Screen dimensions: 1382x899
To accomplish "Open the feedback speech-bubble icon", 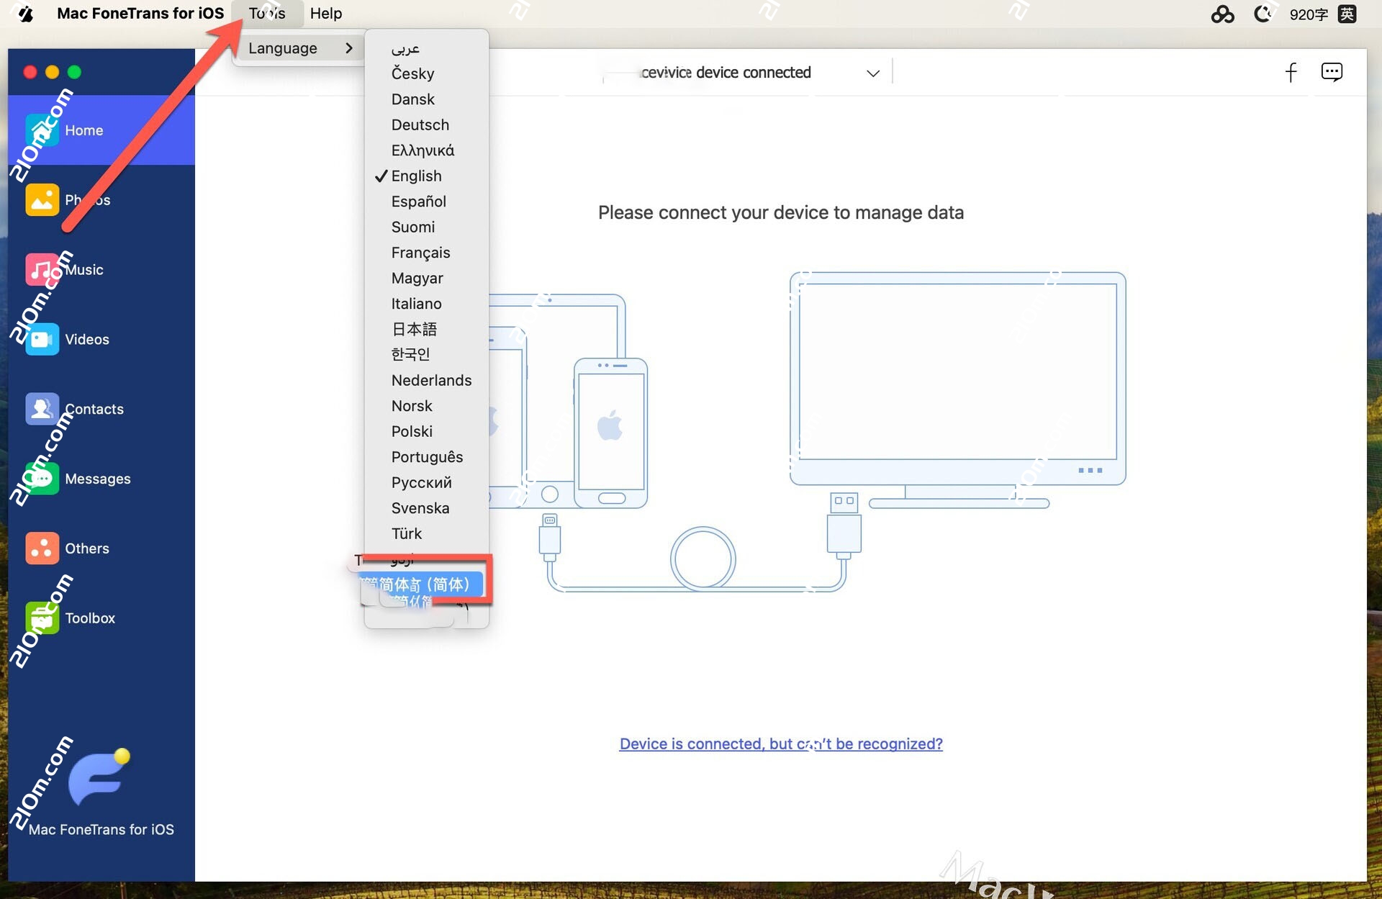I will pyautogui.click(x=1332, y=72).
